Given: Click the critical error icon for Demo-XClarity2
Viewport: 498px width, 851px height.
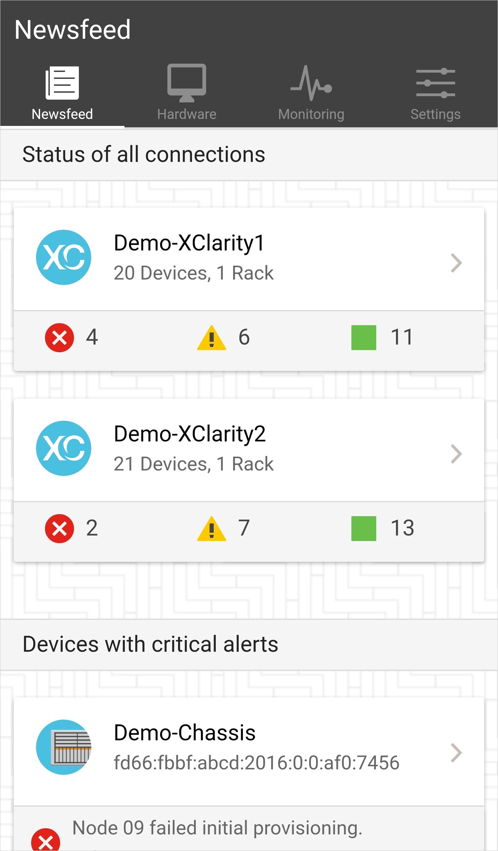Looking at the screenshot, I should [x=59, y=529].
